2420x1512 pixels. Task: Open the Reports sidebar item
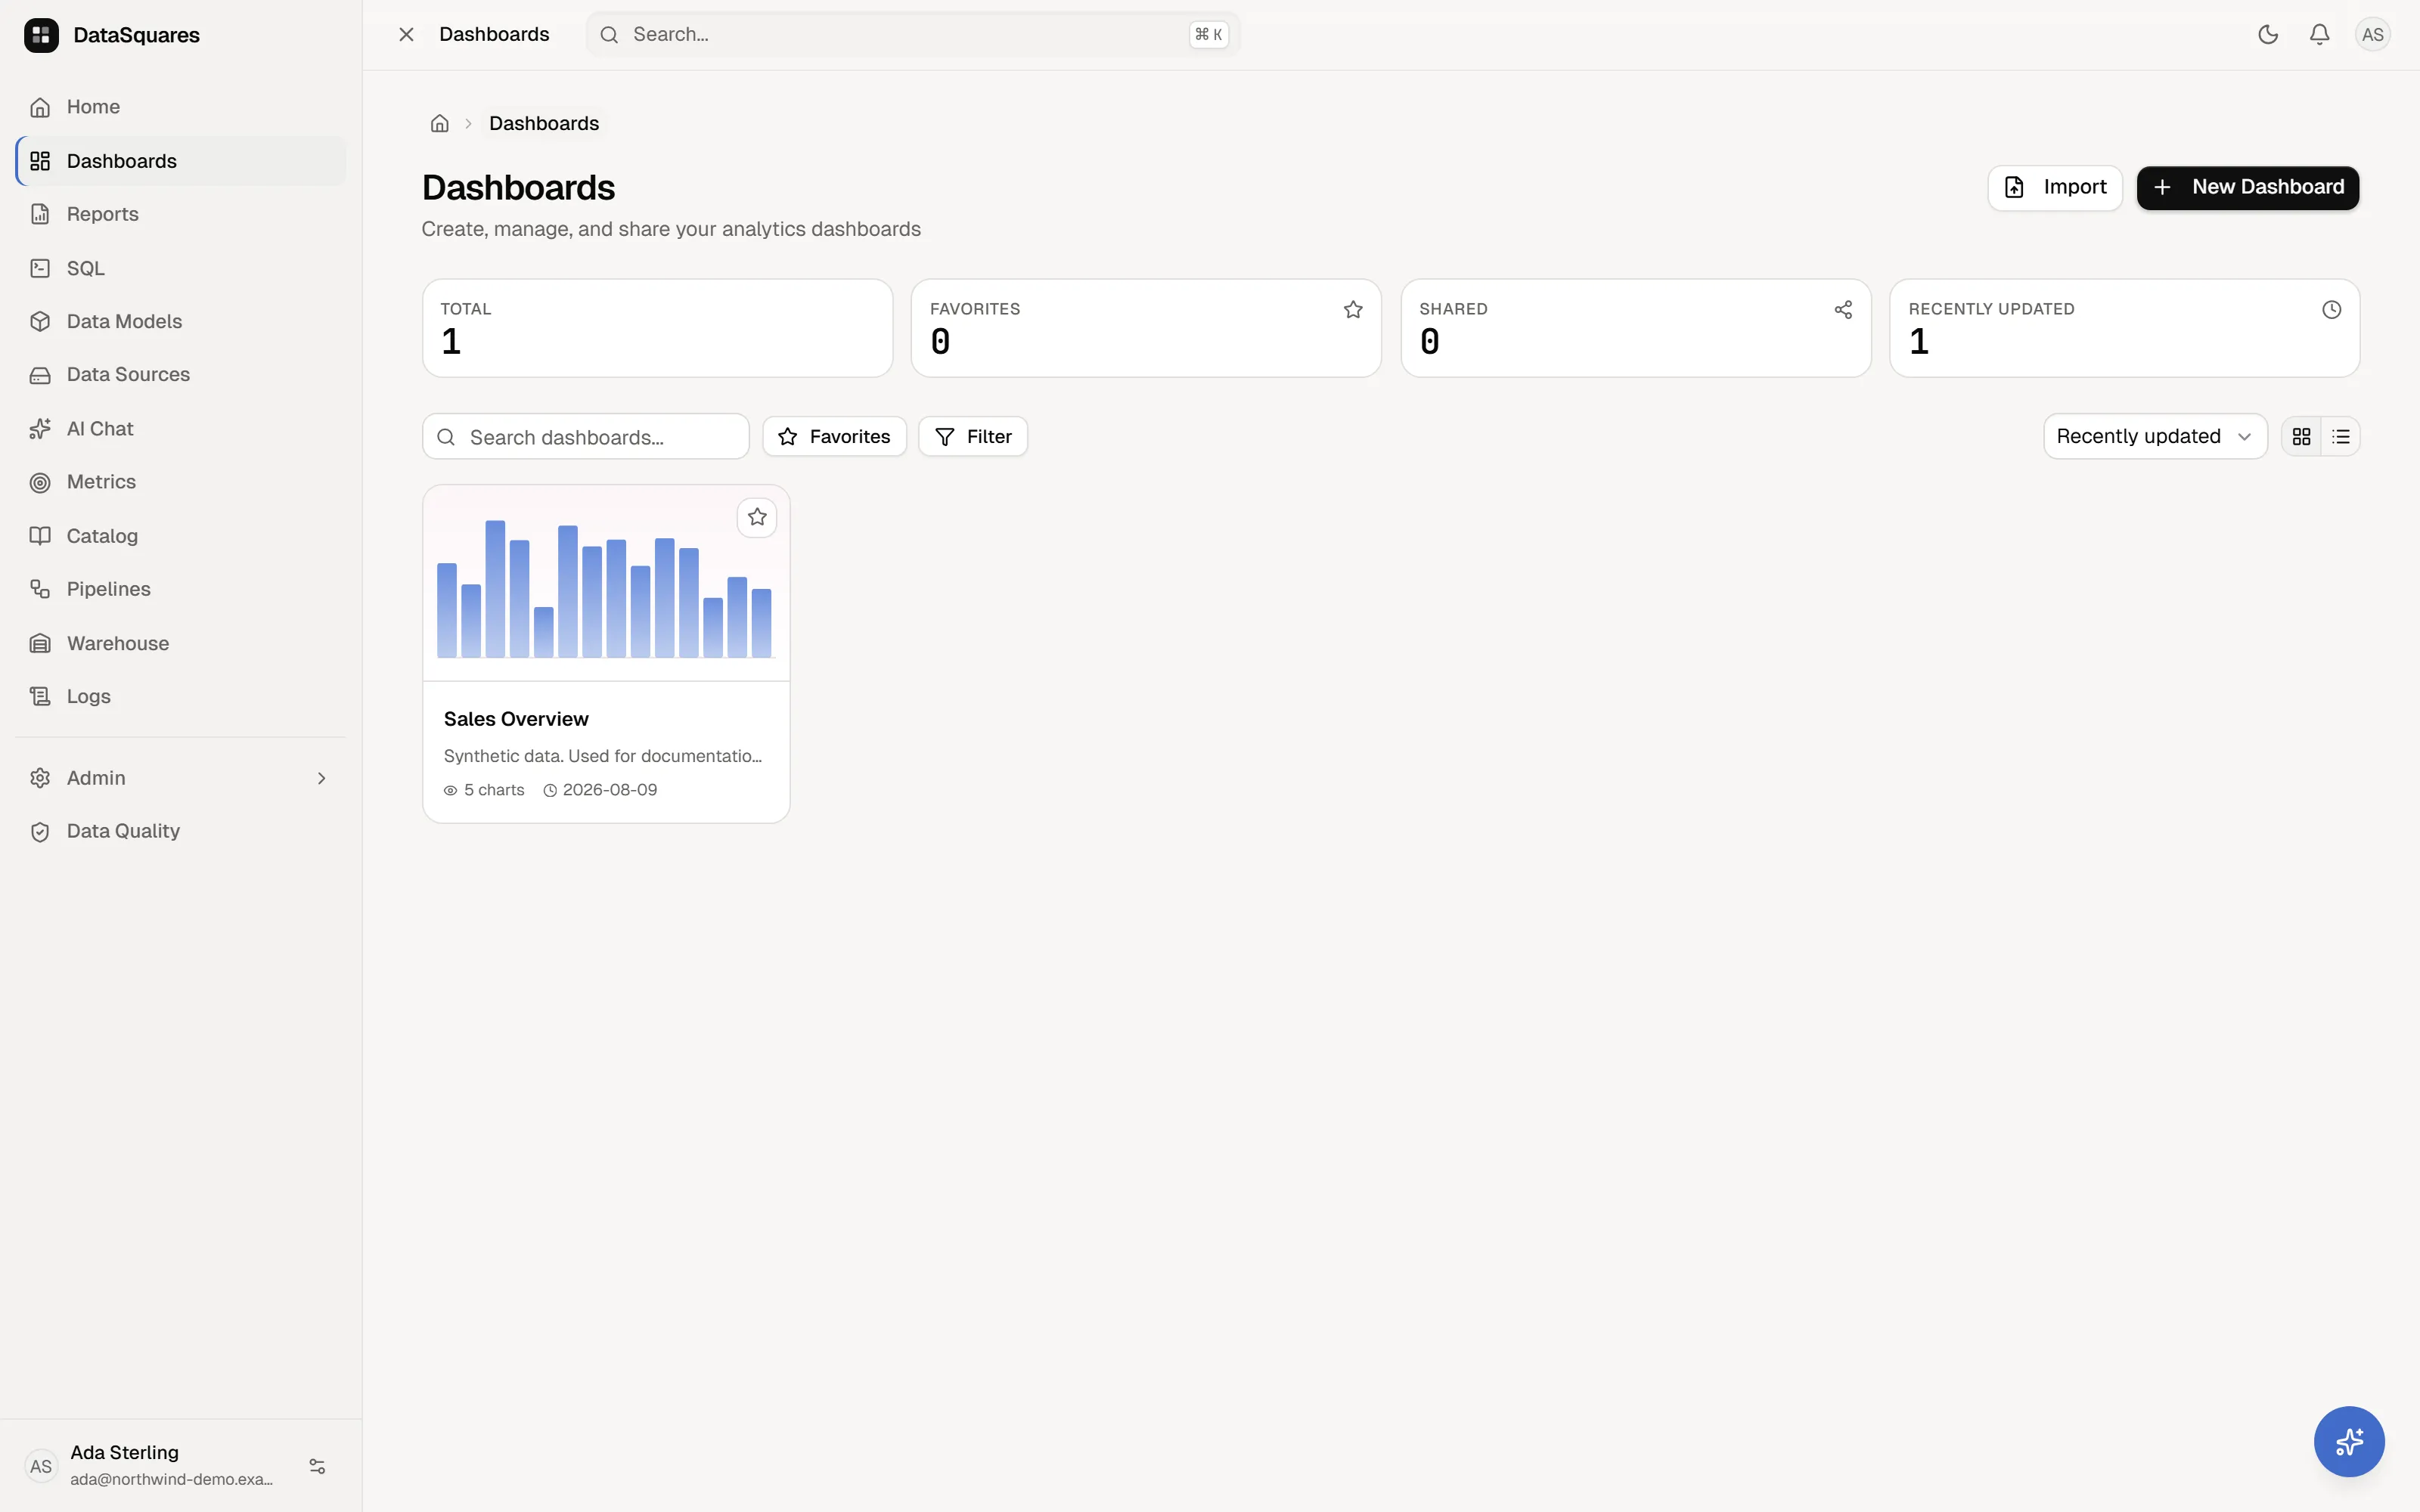click(180, 214)
